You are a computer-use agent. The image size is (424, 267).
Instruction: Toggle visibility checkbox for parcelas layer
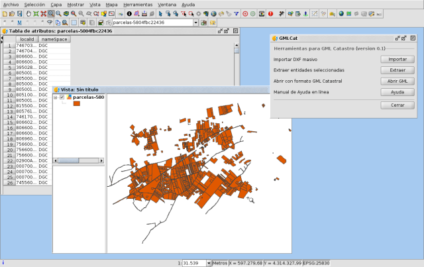(x=62, y=97)
